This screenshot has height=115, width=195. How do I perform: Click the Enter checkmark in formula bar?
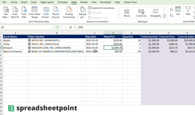66,27
